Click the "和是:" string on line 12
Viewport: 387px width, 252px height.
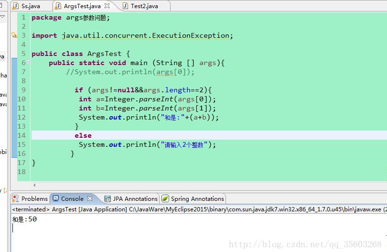click(173, 117)
